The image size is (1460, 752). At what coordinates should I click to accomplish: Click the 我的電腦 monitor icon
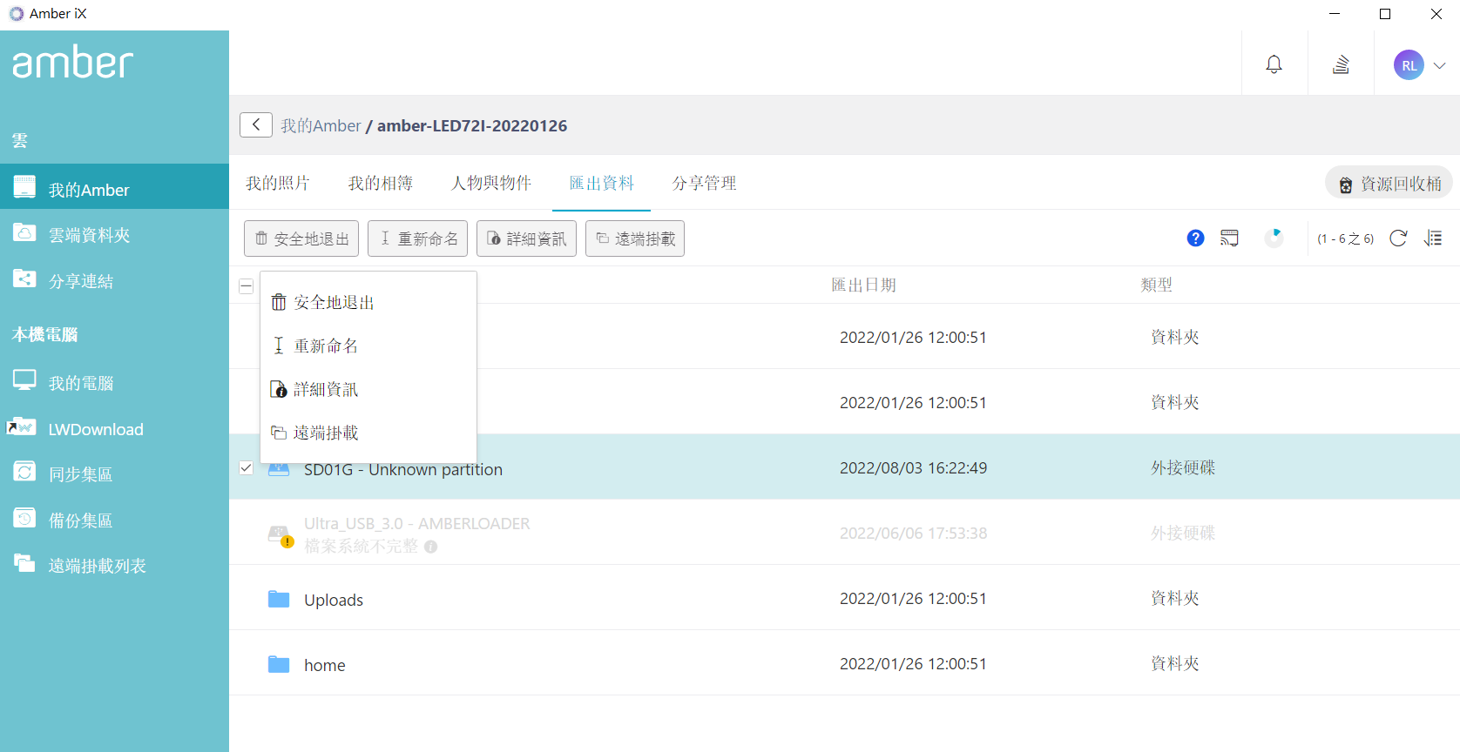24,379
